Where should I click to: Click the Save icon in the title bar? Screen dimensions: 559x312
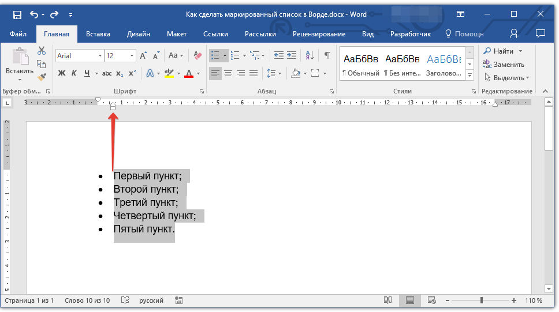pos(17,14)
